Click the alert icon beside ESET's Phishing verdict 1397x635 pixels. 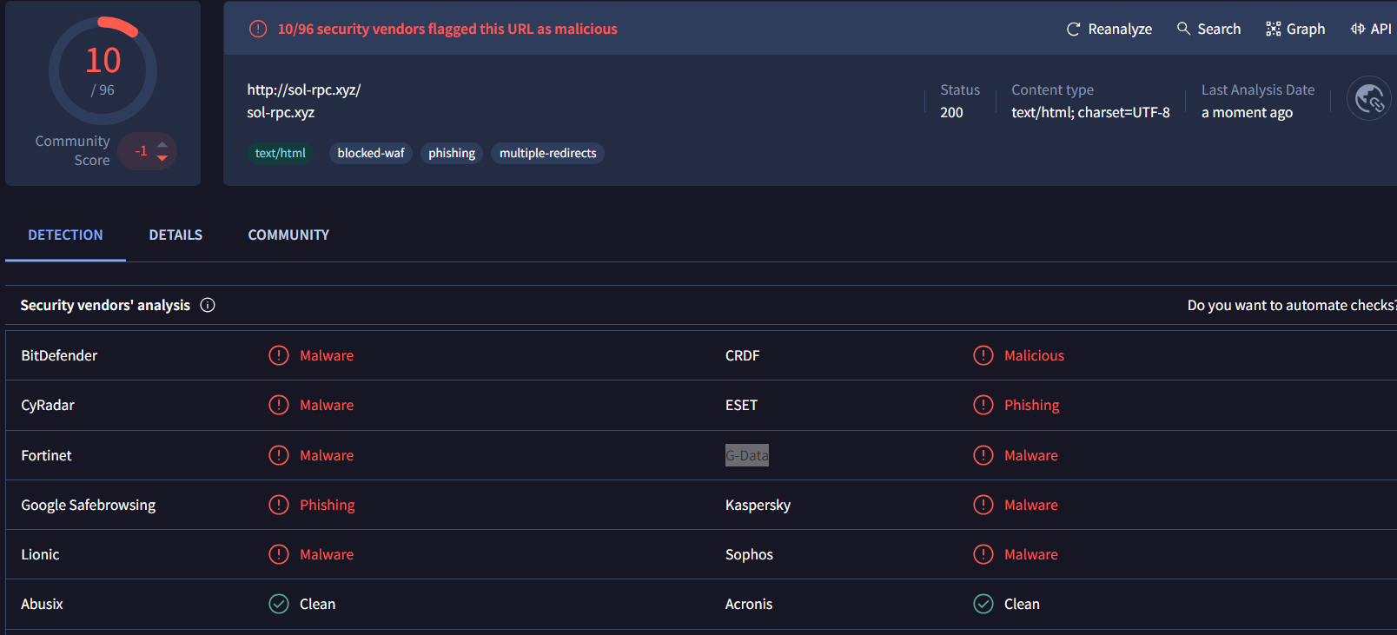tap(983, 405)
